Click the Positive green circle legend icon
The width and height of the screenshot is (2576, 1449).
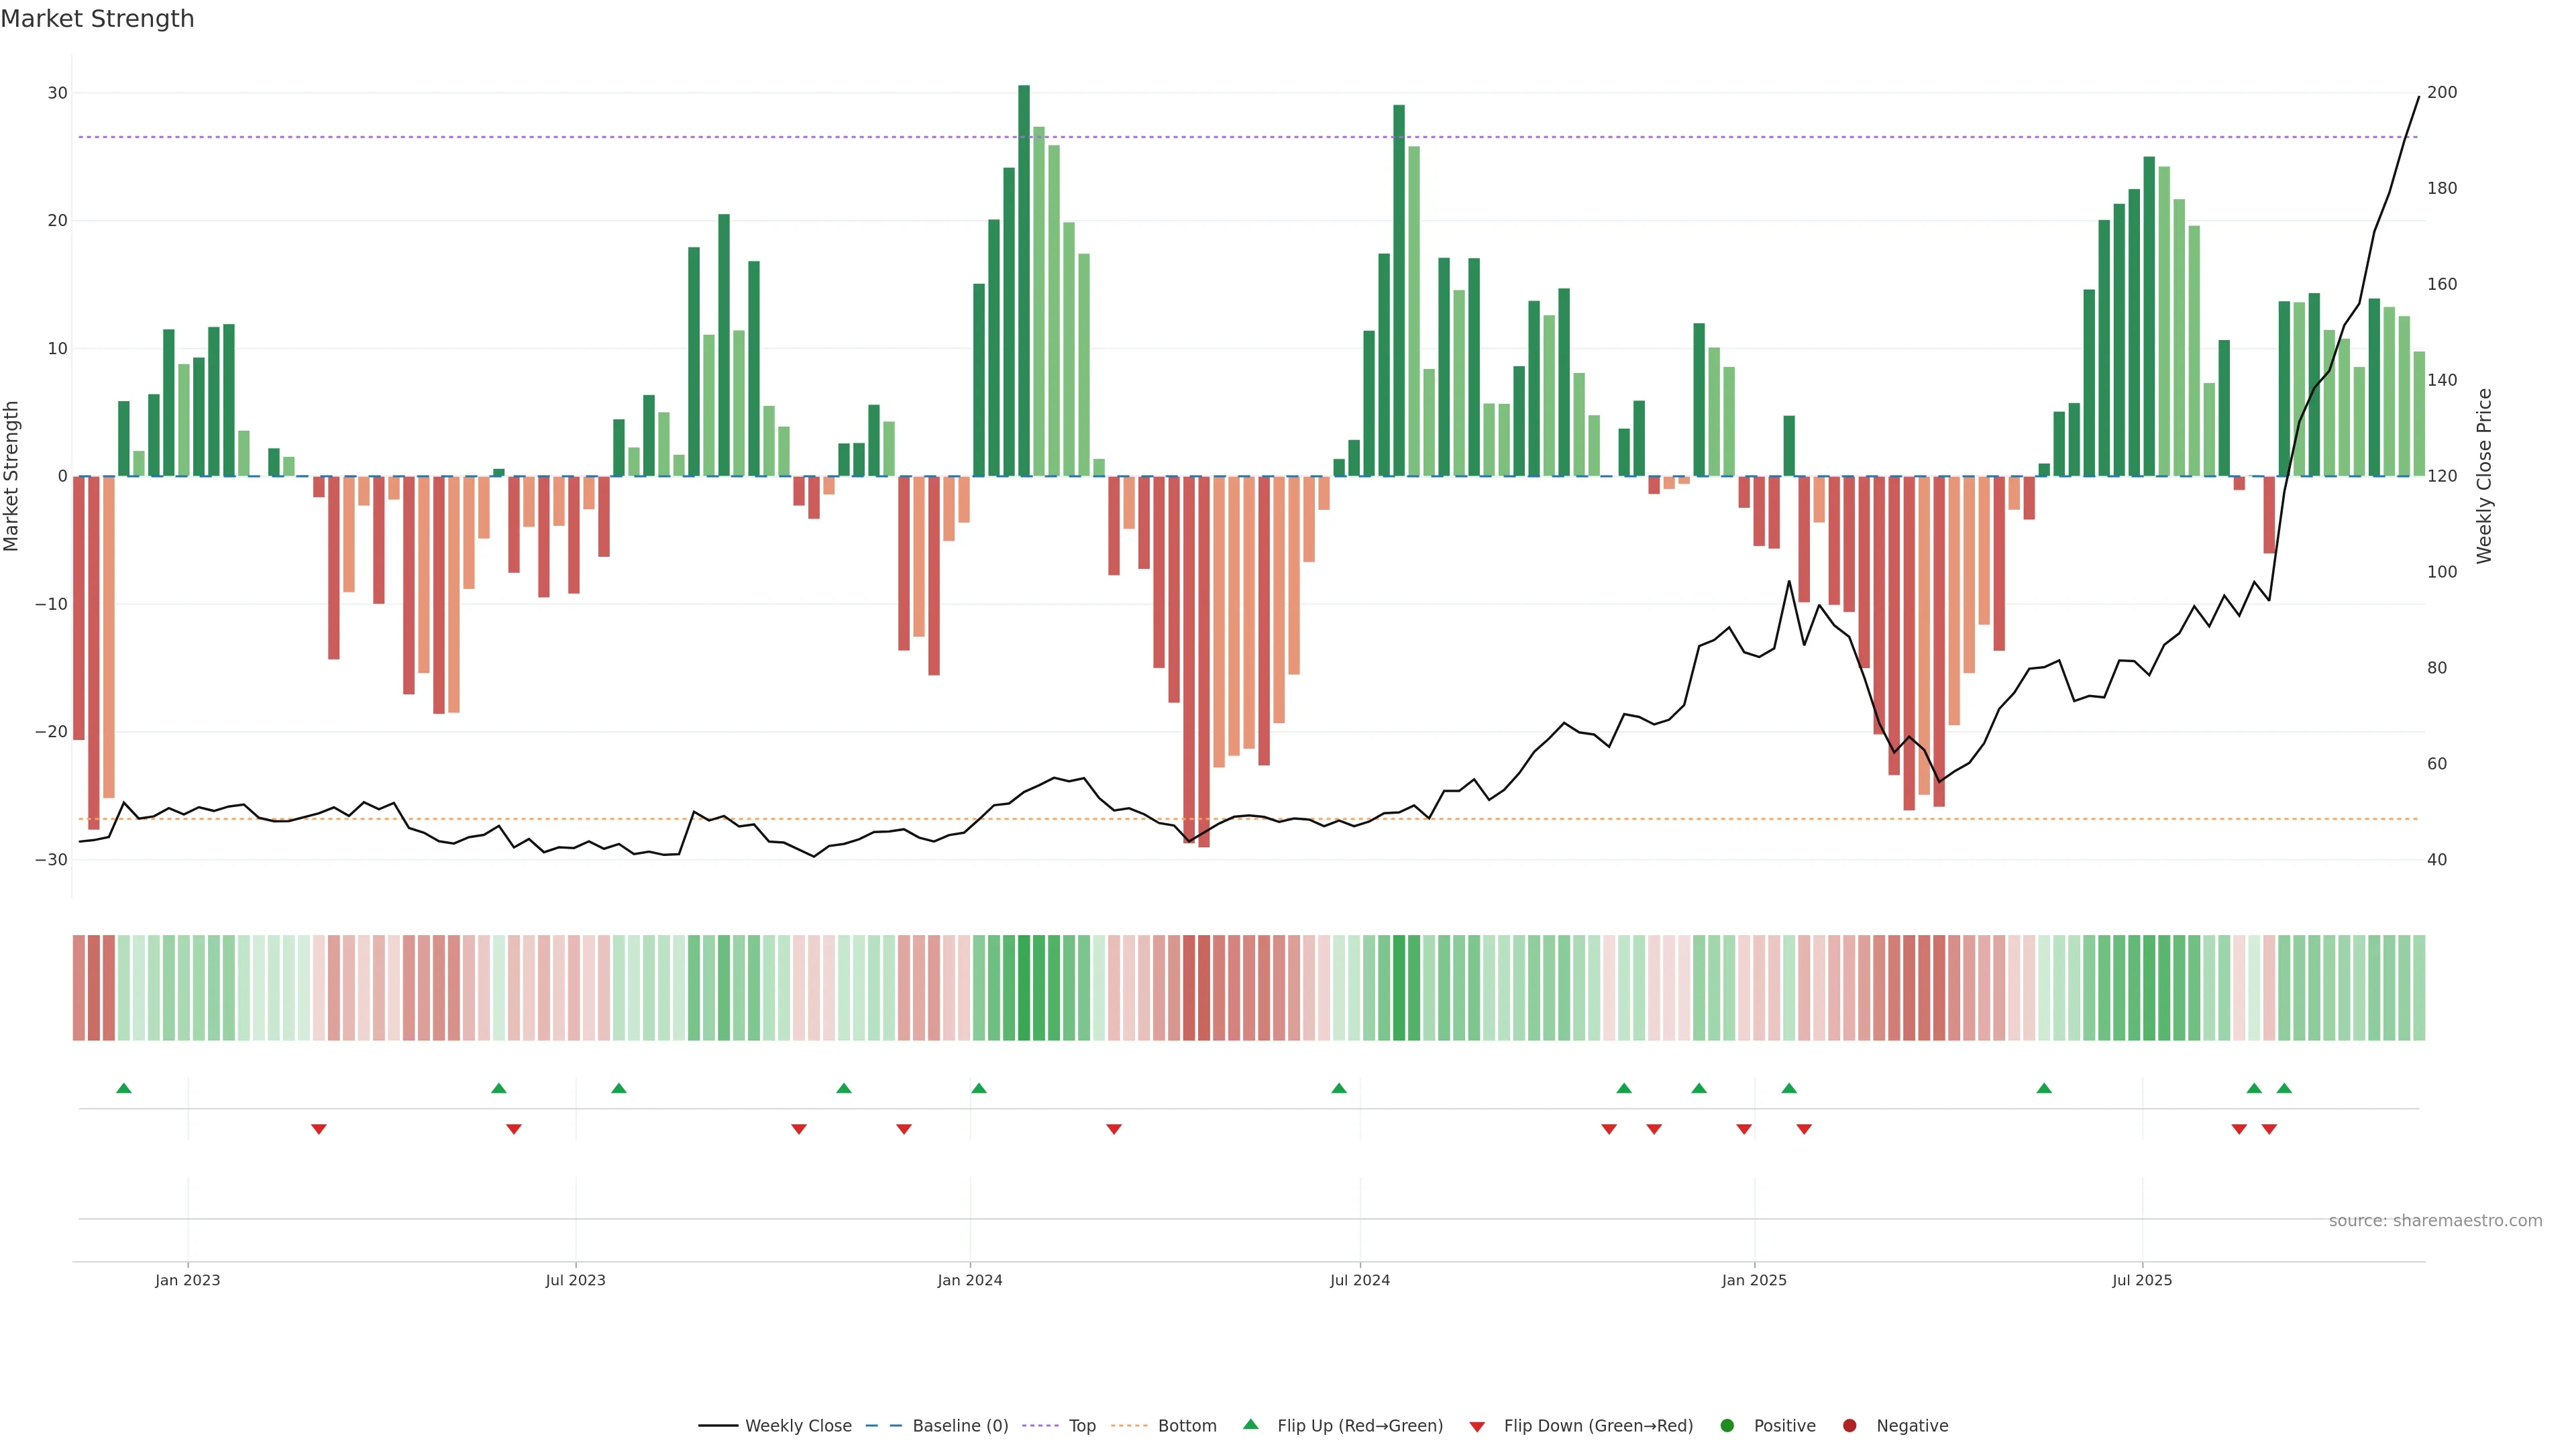coord(1727,1426)
